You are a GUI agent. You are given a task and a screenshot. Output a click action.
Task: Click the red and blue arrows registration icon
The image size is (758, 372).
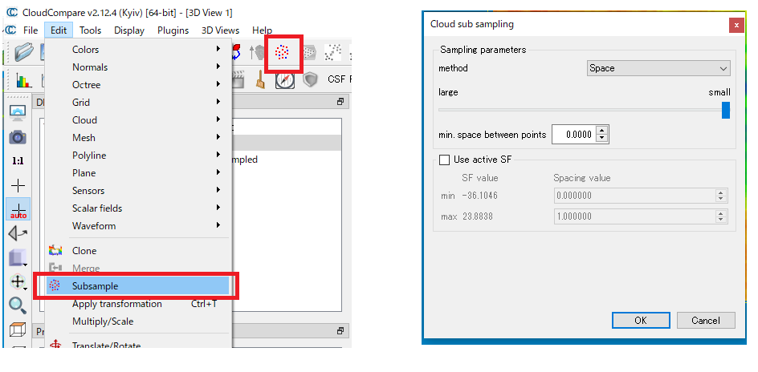click(x=236, y=51)
